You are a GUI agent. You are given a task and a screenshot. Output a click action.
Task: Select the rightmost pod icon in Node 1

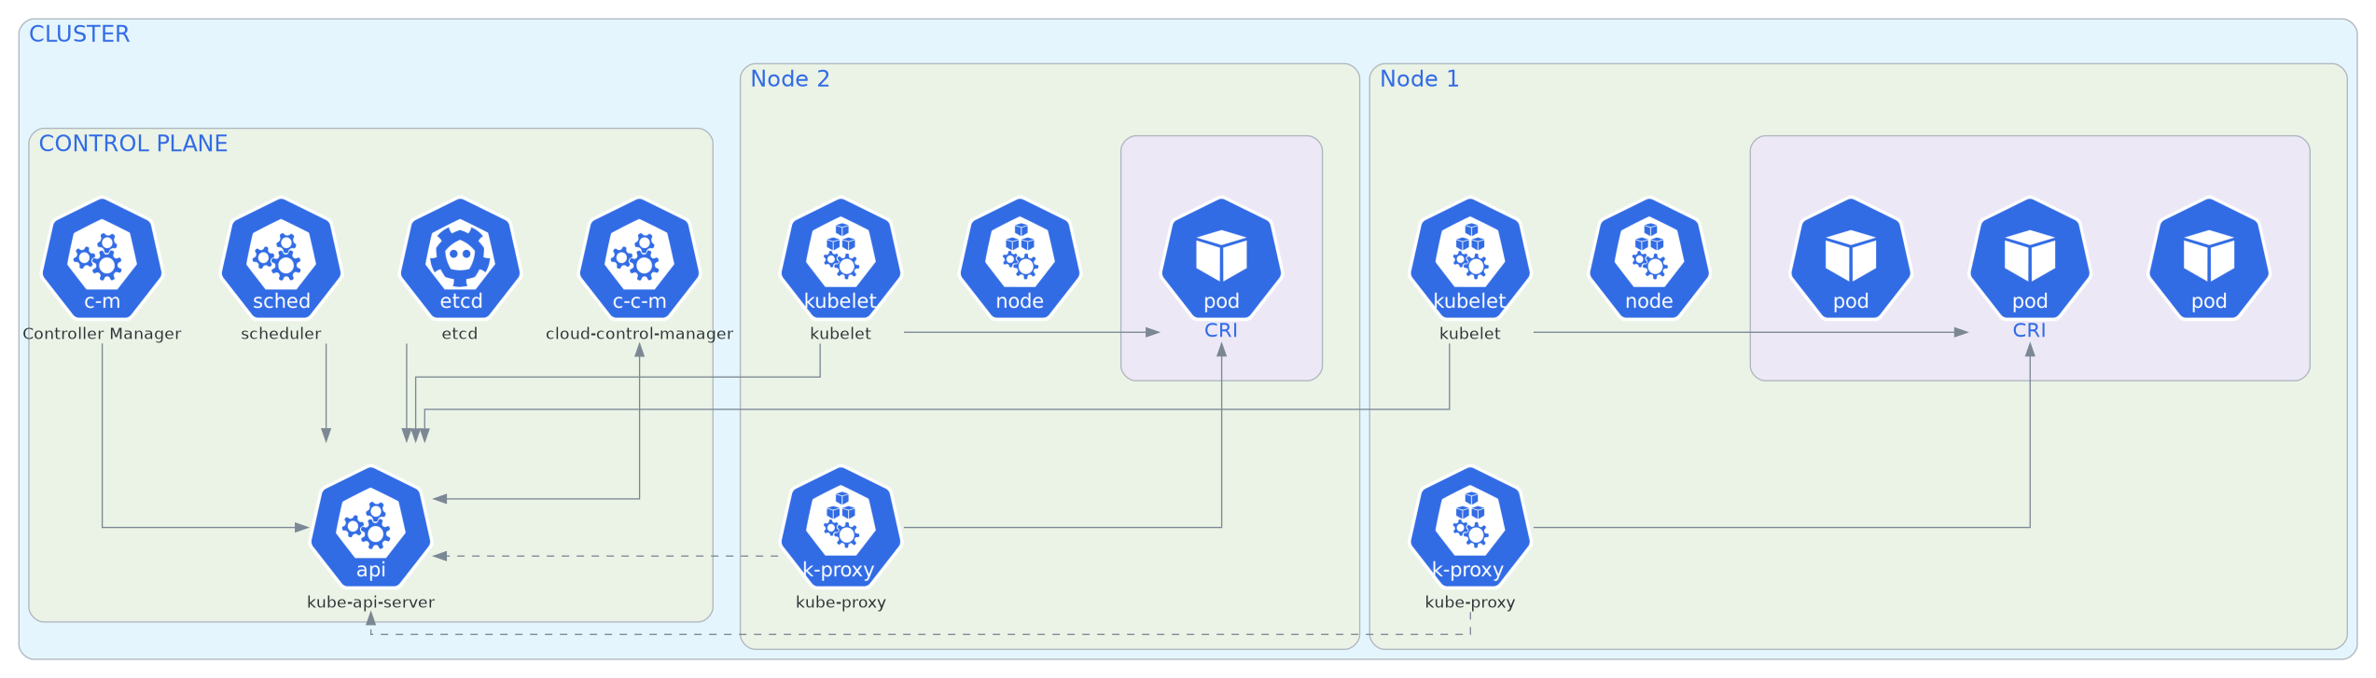[2210, 258]
